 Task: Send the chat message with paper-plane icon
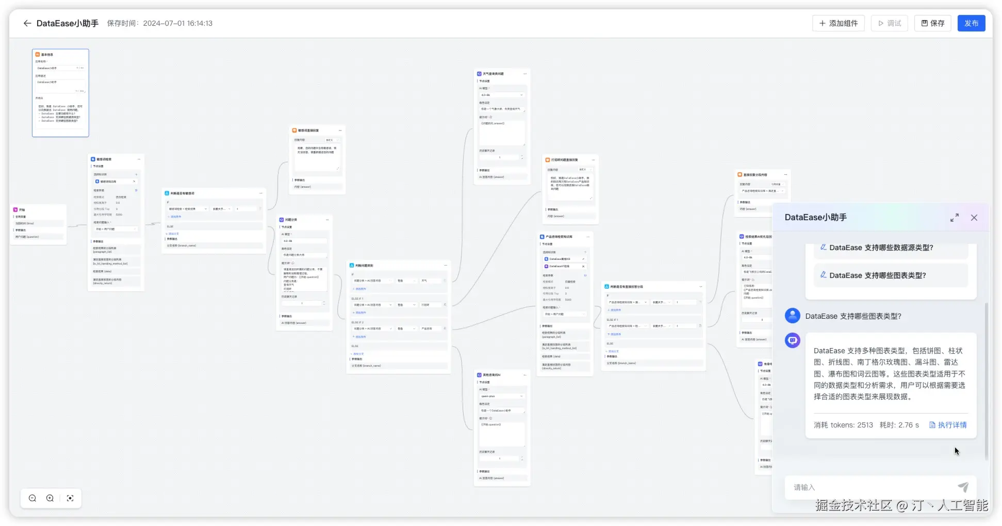point(963,487)
